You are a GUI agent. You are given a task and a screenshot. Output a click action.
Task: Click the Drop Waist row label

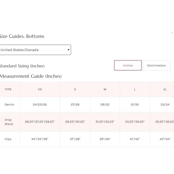click(x=9, y=122)
